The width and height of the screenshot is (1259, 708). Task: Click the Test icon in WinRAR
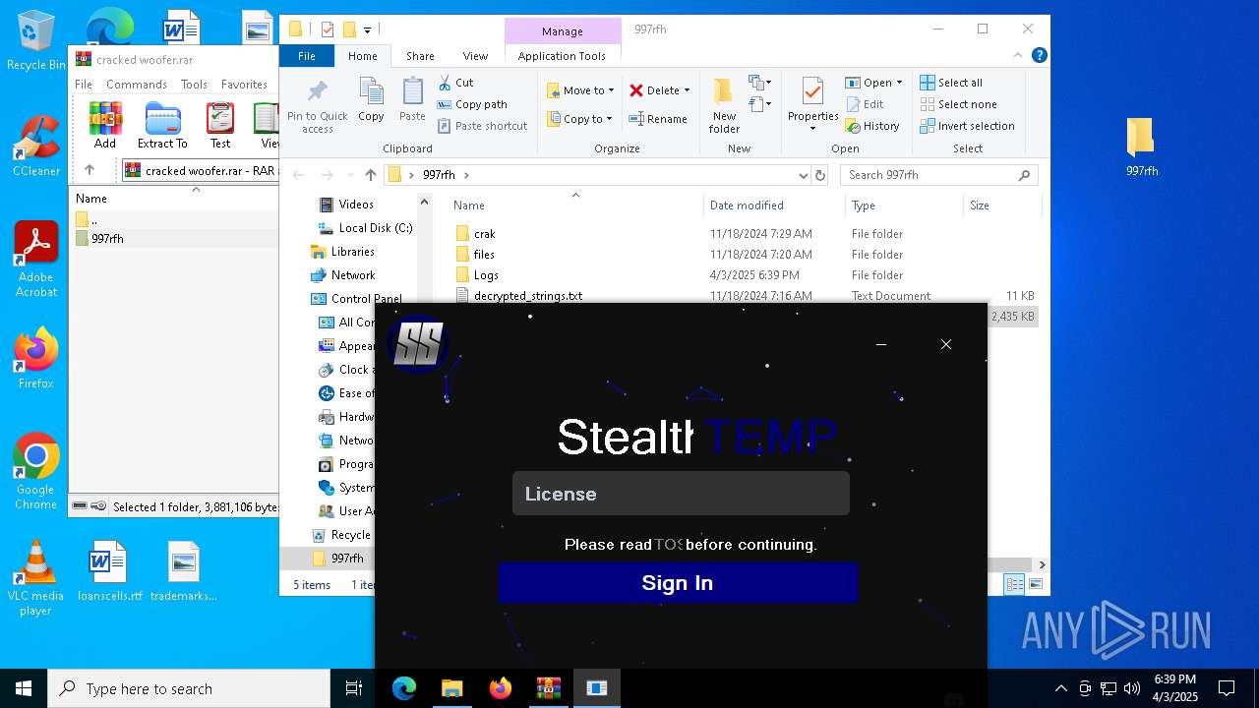pos(220,125)
